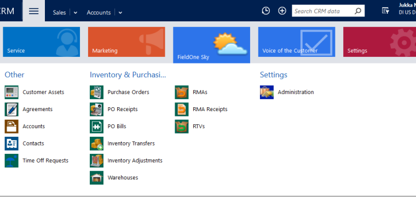Open Accounts in the navigation bar
Image resolution: width=416 pixels, height=197 pixels.
coord(99,13)
